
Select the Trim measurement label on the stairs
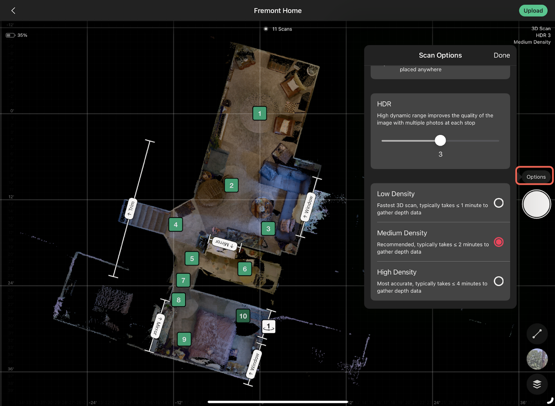(131, 208)
